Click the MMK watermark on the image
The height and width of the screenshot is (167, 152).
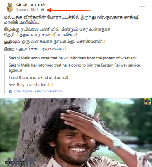(22, 162)
